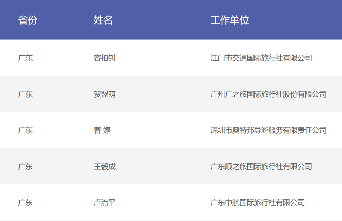Click 广东 in the 卢治平 row

(x=25, y=202)
